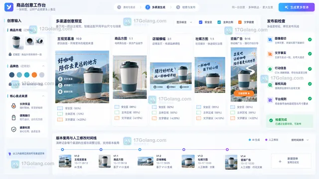Click the lightbulb tip icon in sidebar
This screenshot has width=319, height=179.
click(x=9, y=154)
